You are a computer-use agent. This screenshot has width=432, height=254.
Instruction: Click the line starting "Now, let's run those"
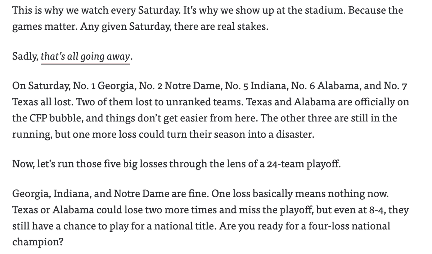pos(175,164)
